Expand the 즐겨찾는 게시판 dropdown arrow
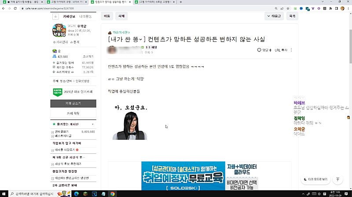The width and height of the screenshot is (352, 197). (93, 124)
